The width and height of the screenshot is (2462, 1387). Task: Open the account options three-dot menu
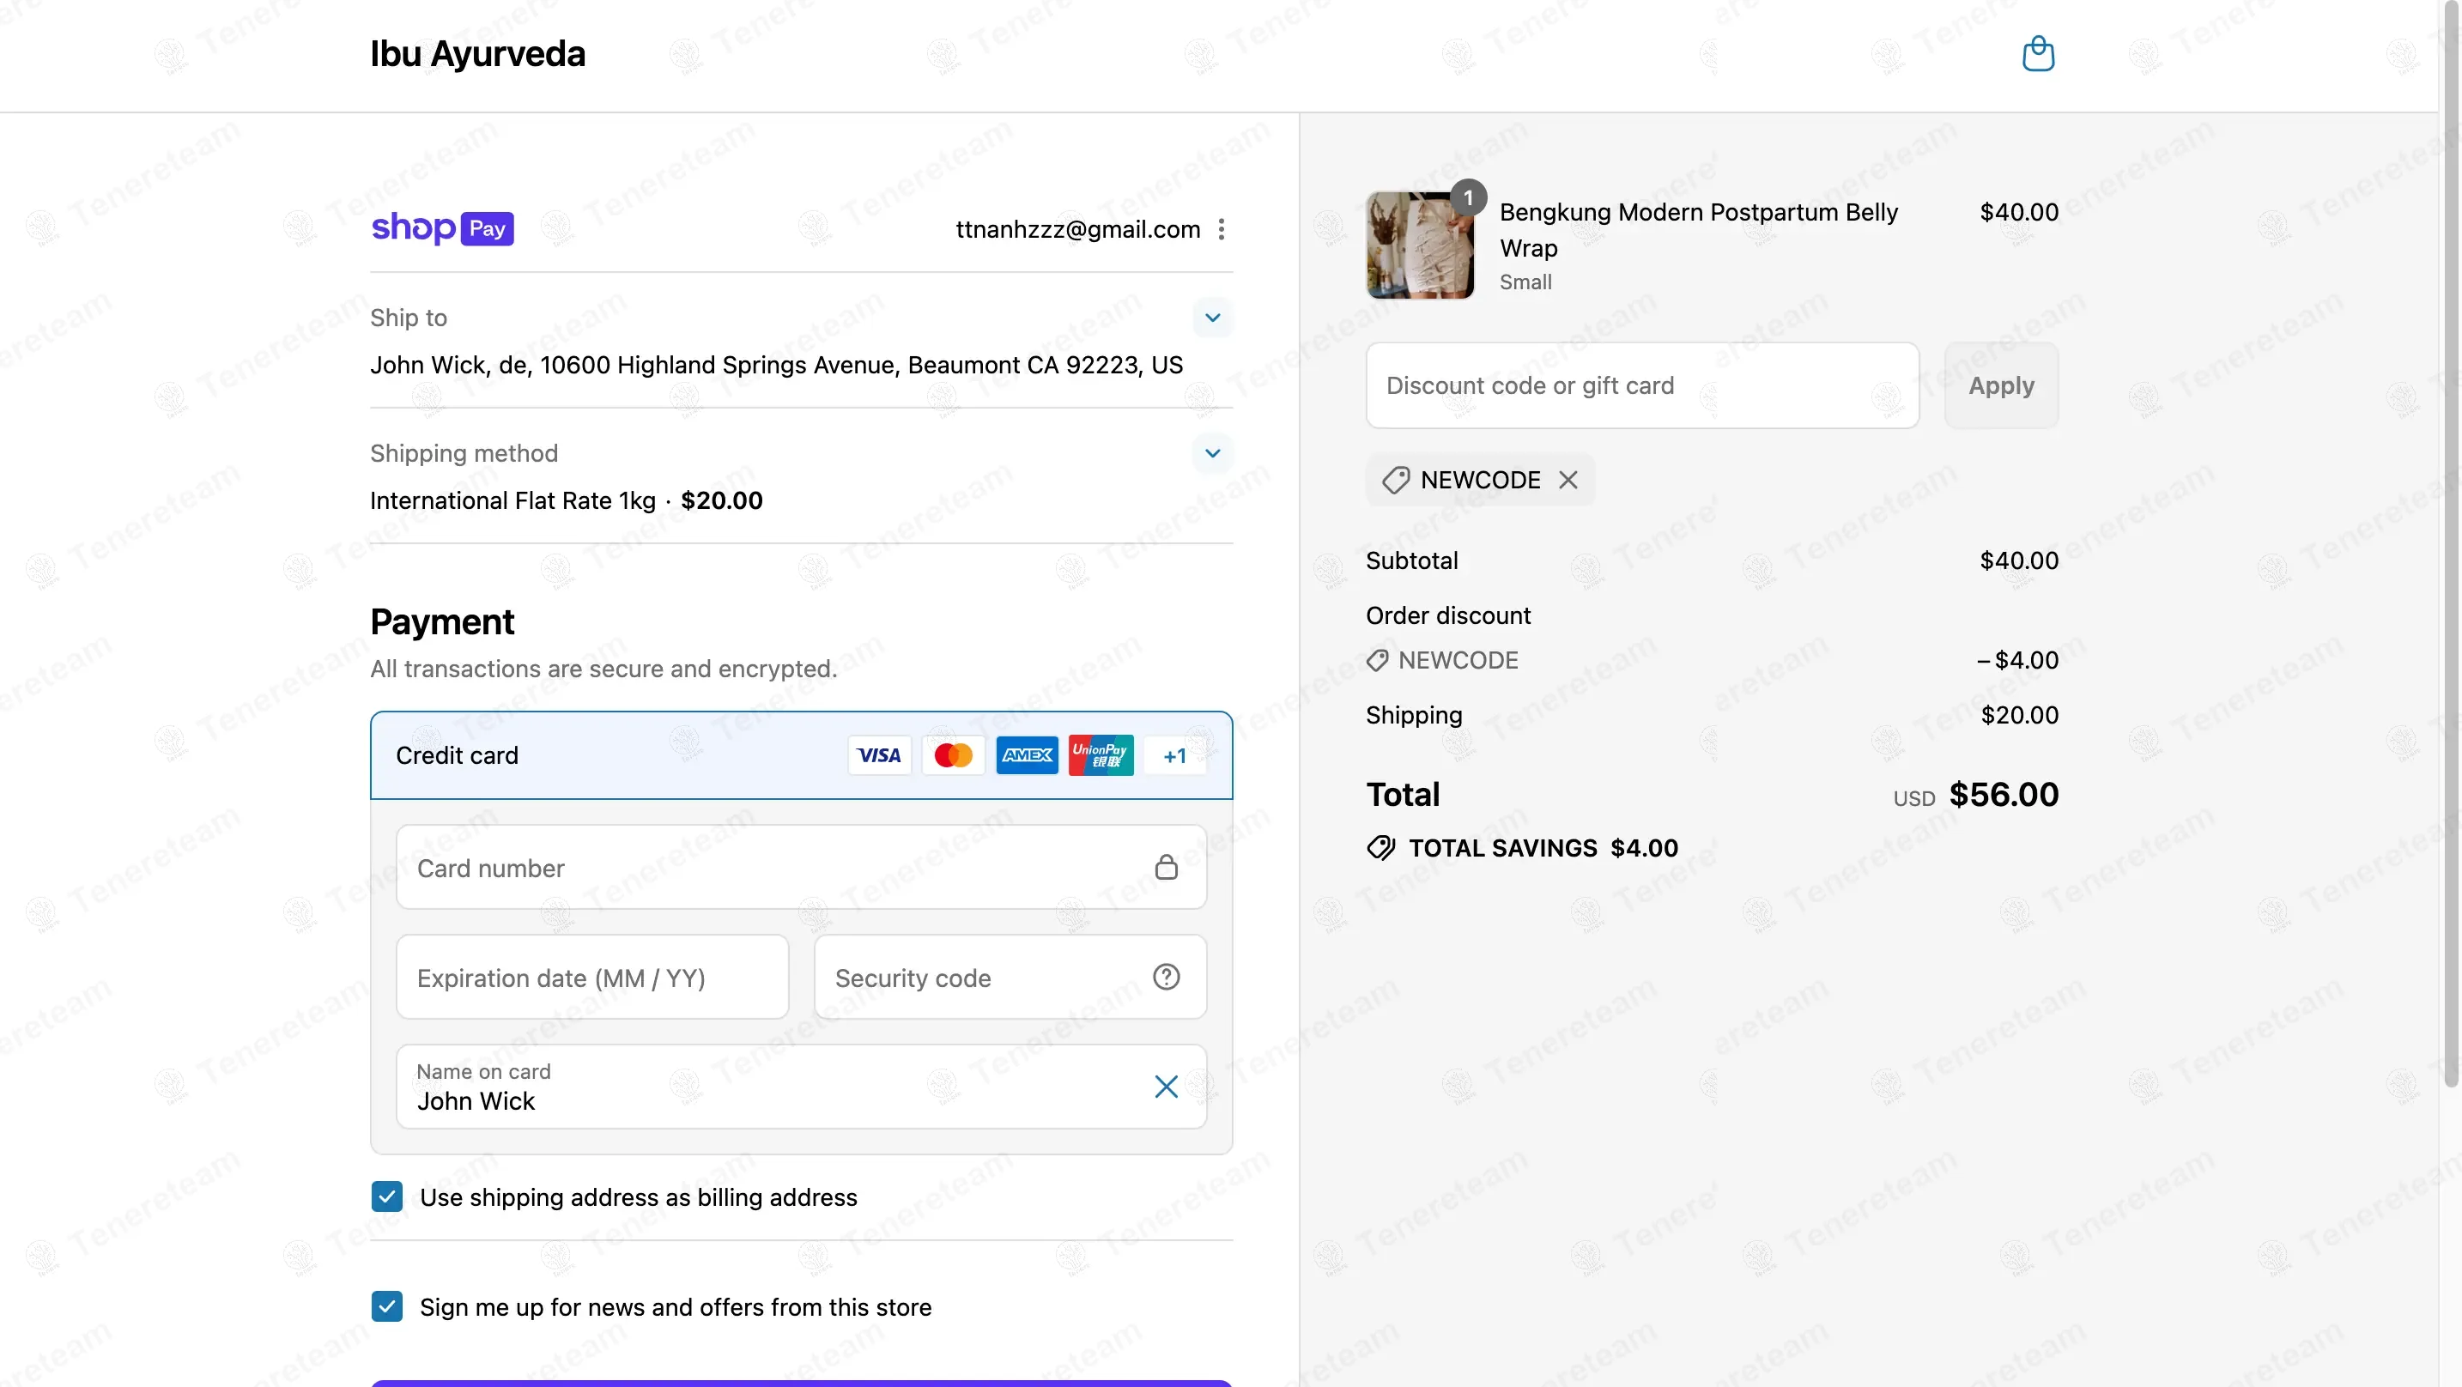point(1222,229)
